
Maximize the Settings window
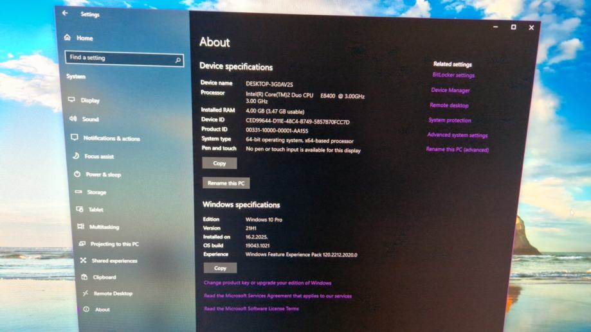513,27
